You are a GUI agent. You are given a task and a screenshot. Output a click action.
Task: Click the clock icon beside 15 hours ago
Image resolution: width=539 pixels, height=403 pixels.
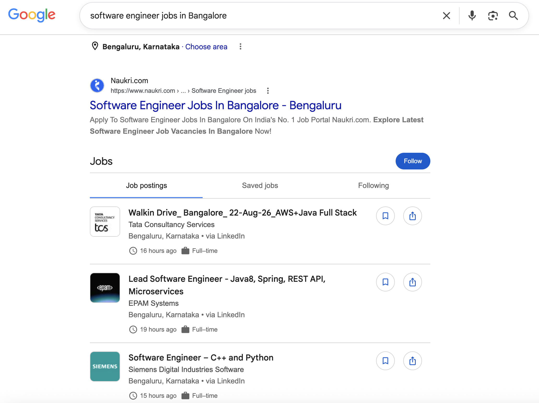[133, 396]
